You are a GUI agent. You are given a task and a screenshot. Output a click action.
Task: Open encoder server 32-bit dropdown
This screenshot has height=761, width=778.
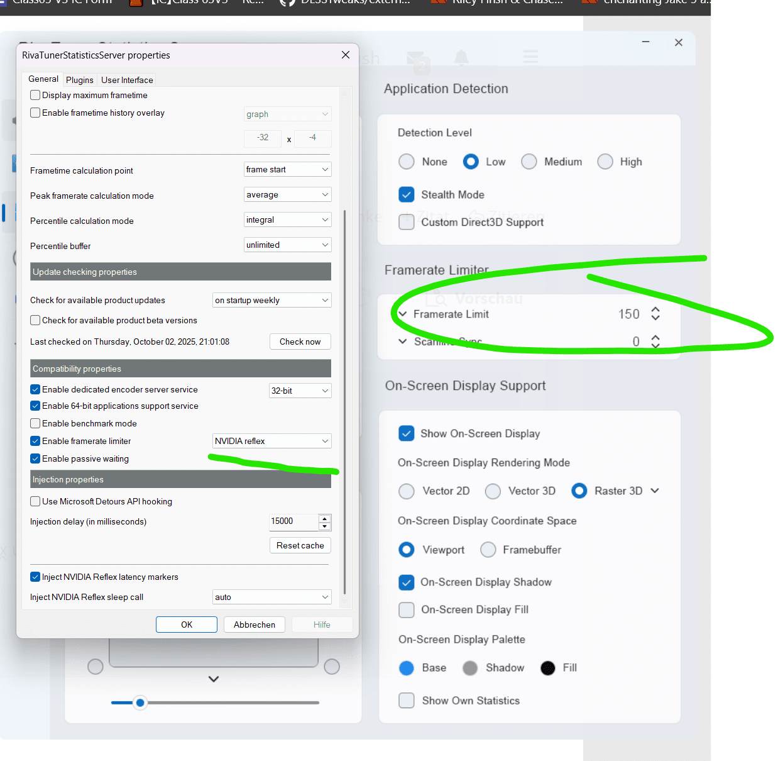(x=300, y=391)
